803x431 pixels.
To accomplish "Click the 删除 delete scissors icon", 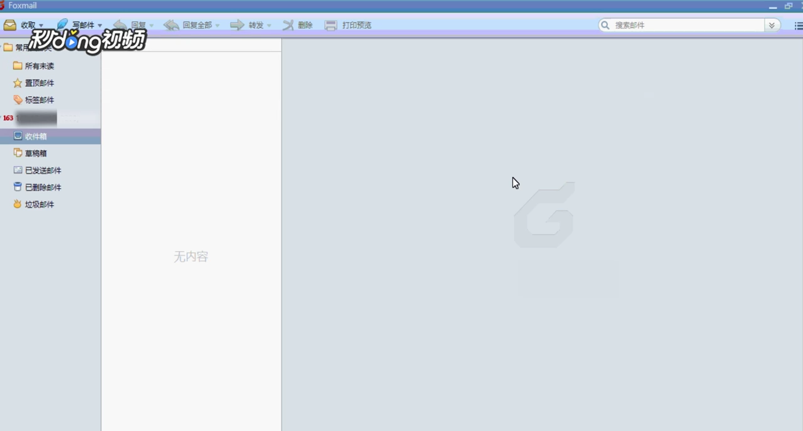I will [x=288, y=25].
